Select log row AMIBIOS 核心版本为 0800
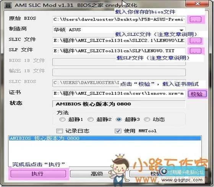Viewport: 214px width, 187px height. [105, 138]
